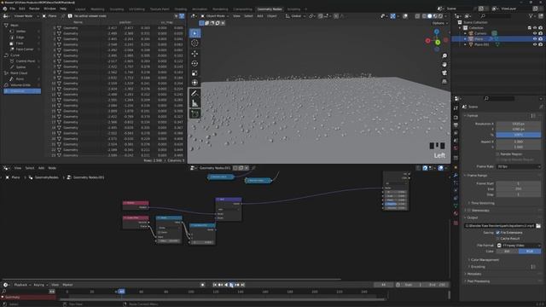Toggle Cache Result checkbox
Viewport: 546px width, 307px height.
click(x=497, y=239)
